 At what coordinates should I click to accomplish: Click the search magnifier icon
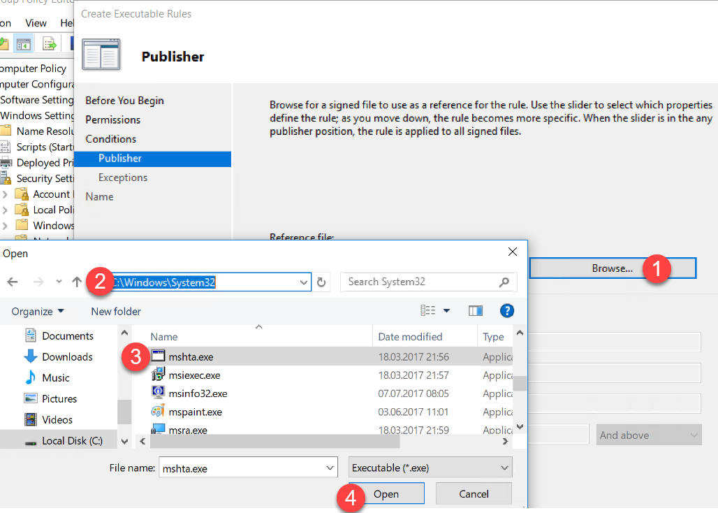[x=504, y=282]
